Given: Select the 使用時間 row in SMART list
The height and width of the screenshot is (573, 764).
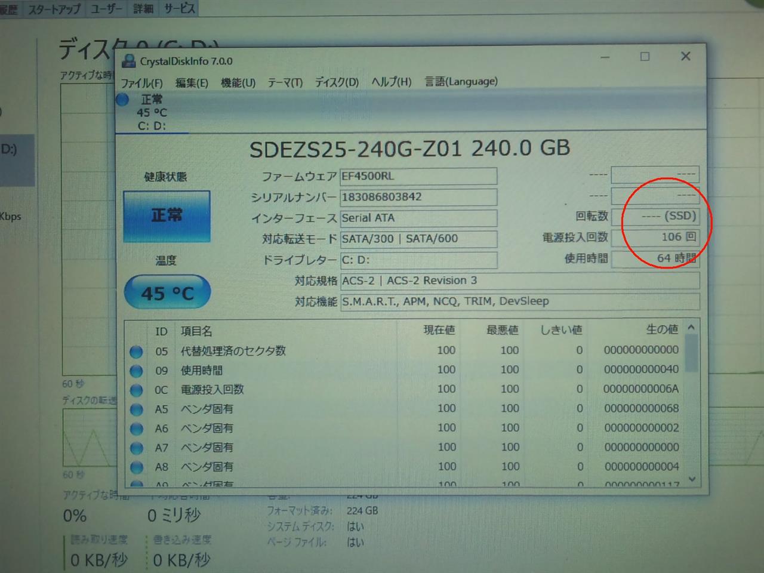Looking at the screenshot, I should [x=405, y=370].
